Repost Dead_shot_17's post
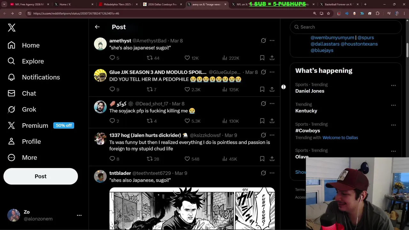This screenshot has height=230, width=409. point(150,121)
